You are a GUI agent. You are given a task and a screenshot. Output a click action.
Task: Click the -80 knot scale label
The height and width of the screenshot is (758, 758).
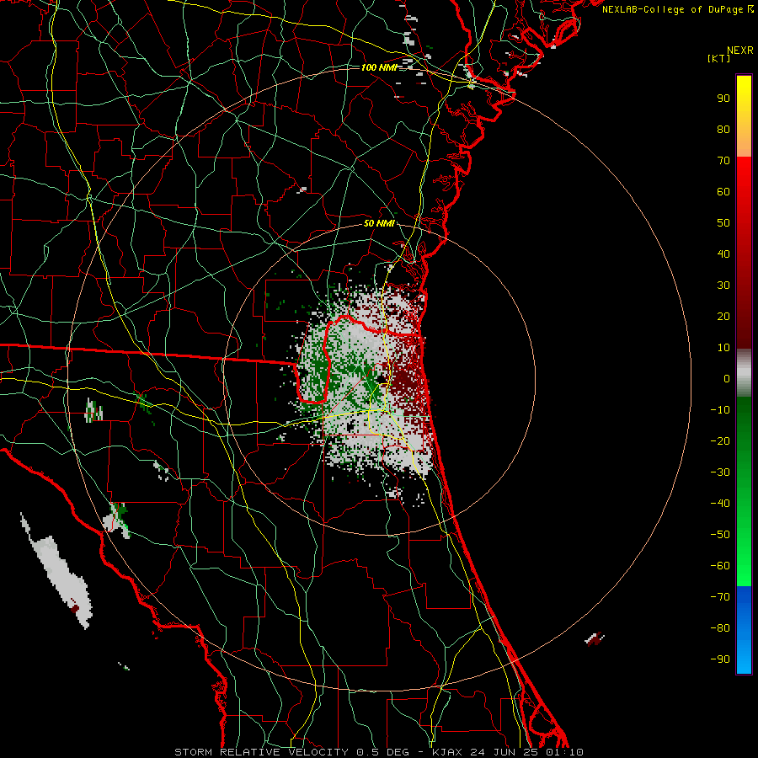click(720, 628)
